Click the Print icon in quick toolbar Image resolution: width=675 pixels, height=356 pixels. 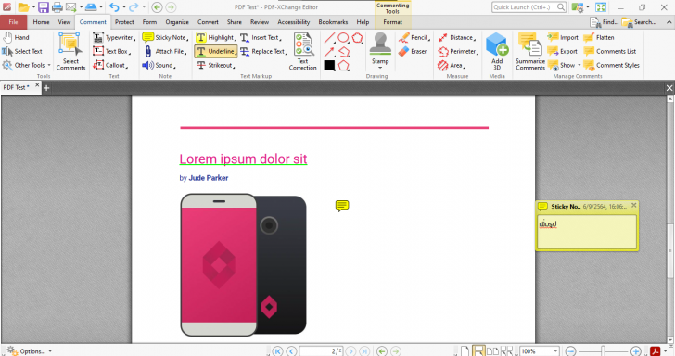57,6
